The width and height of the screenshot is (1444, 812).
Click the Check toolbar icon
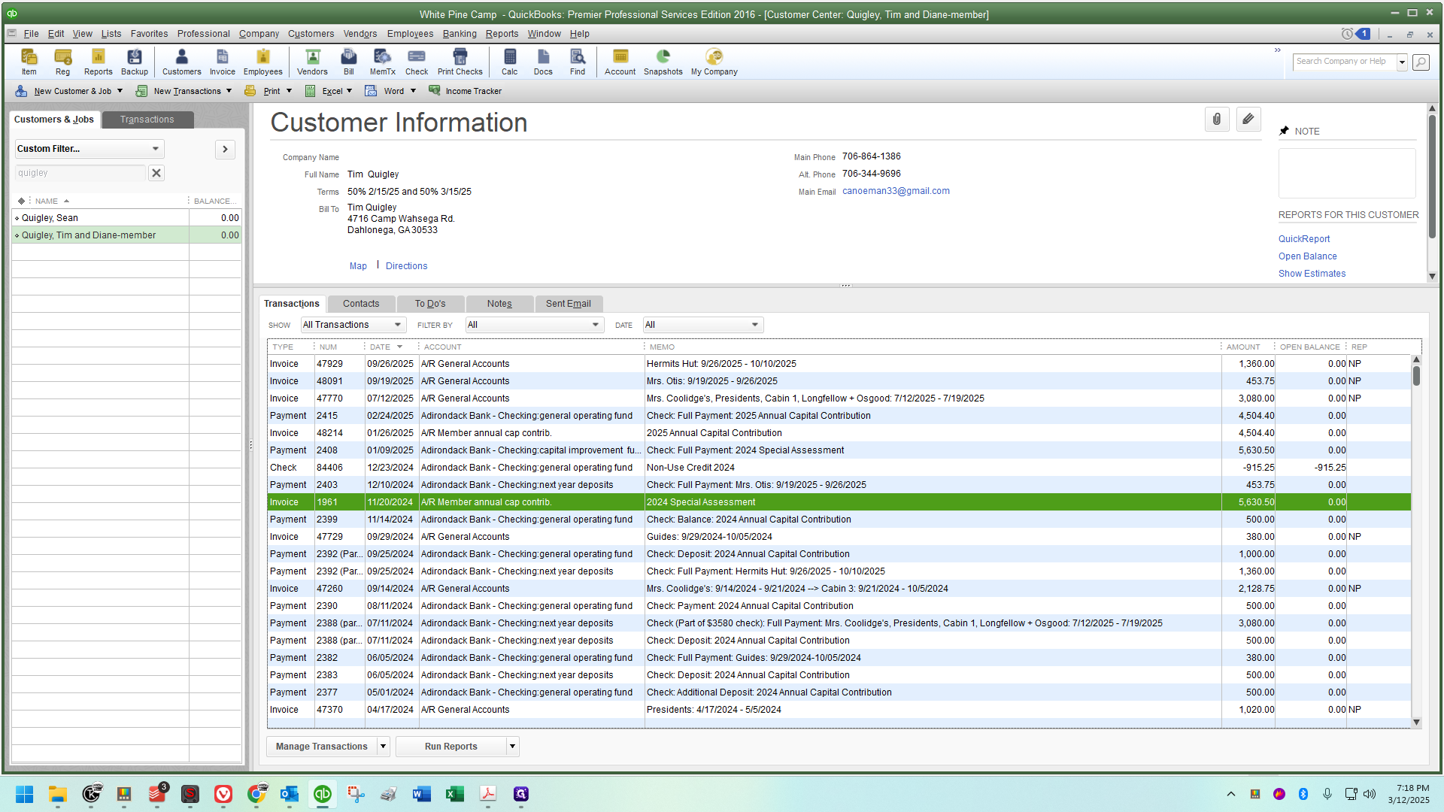(416, 62)
